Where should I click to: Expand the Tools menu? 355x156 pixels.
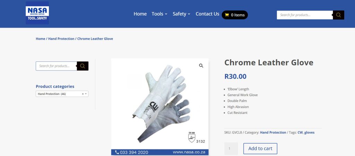(x=159, y=14)
